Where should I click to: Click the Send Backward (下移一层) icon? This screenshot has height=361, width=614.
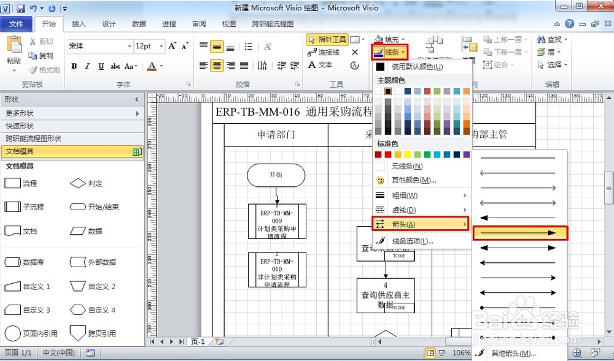pyautogui.click(x=488, y=52)
